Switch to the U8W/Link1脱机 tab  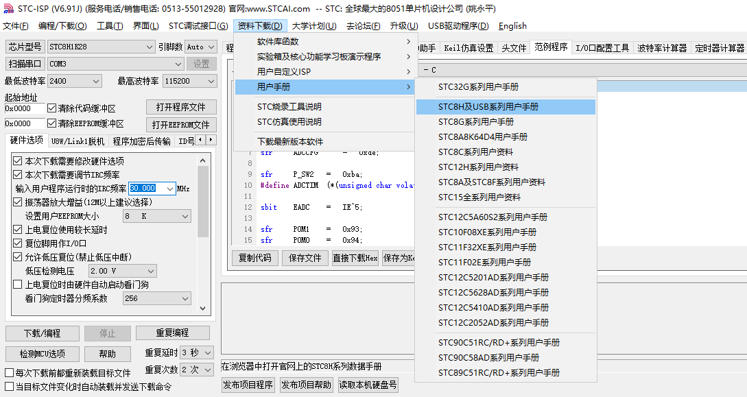tap(78, 141)
